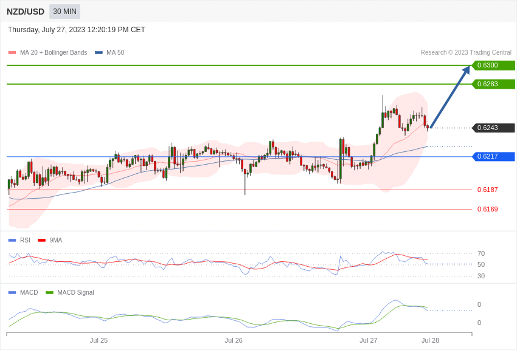Click the 9MA legend swatch
This screenshot has width=517, height=350.
pyautogui.click(x=42, y=241)
